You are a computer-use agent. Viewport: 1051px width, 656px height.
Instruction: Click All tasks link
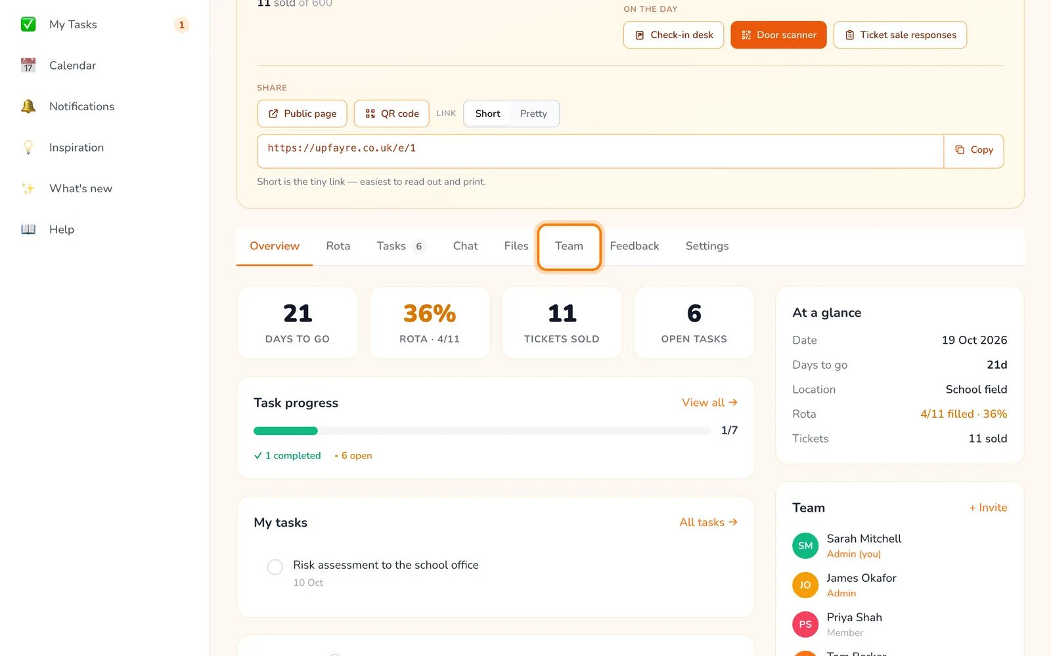tap(708, 522)
